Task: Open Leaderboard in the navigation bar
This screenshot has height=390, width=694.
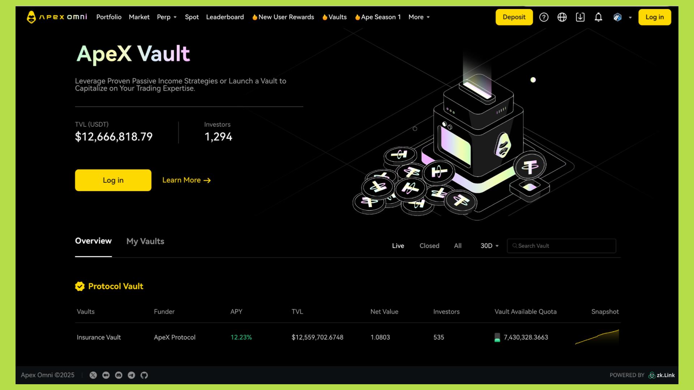Action: [x=225, y=17]
